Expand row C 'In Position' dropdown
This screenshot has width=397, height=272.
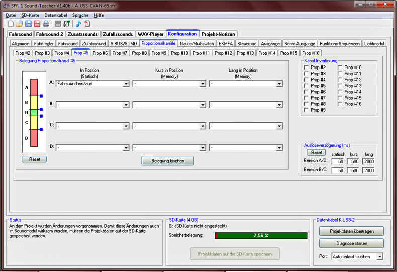pos(92,126)
